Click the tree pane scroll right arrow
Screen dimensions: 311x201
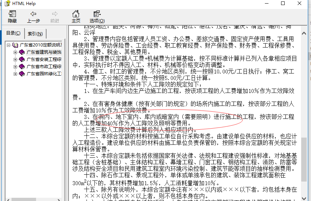59,200
